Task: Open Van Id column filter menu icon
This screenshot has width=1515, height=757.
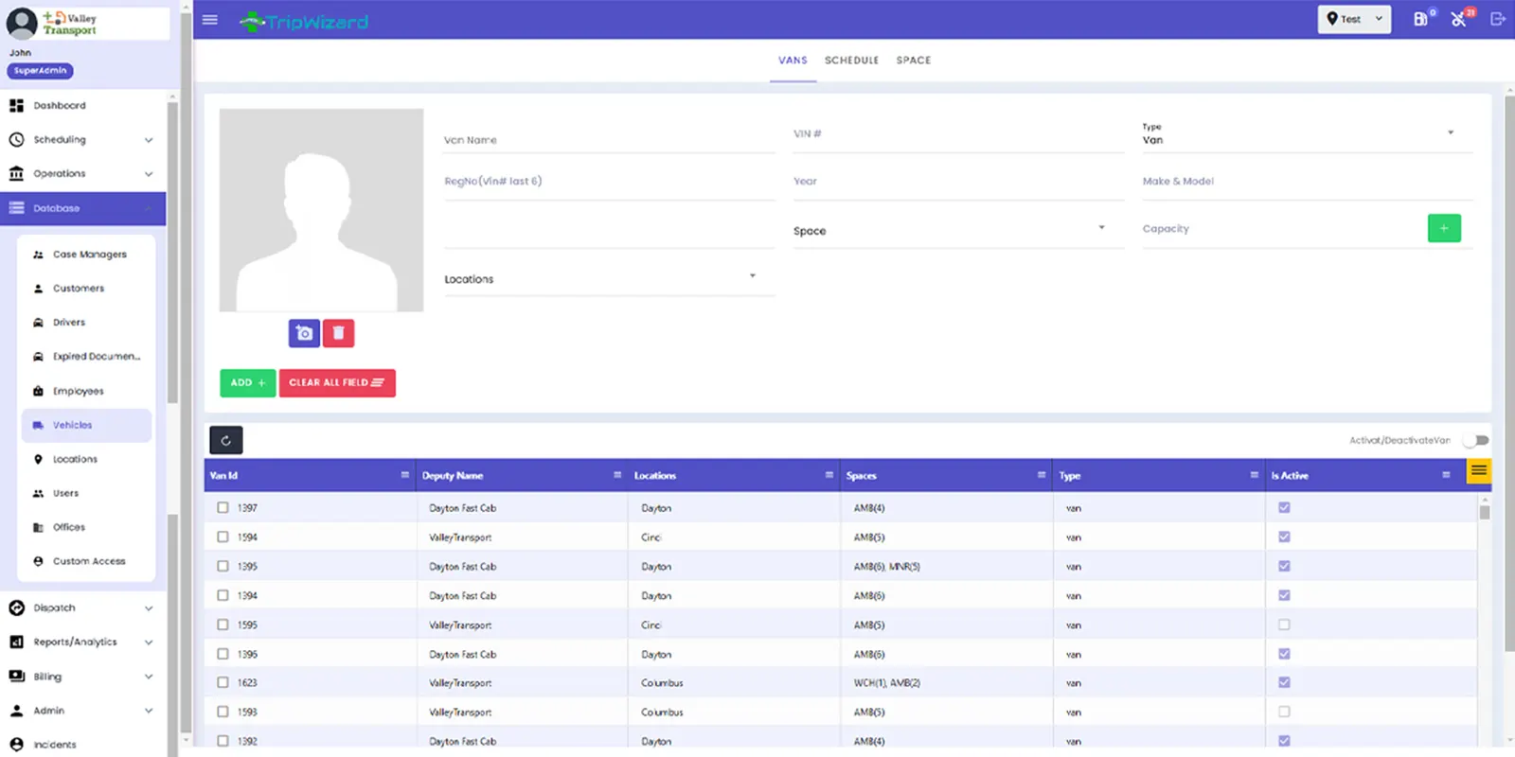Action: point(405,475)
